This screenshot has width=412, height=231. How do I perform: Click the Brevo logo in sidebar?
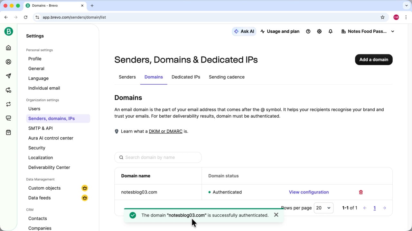(9, 31)
